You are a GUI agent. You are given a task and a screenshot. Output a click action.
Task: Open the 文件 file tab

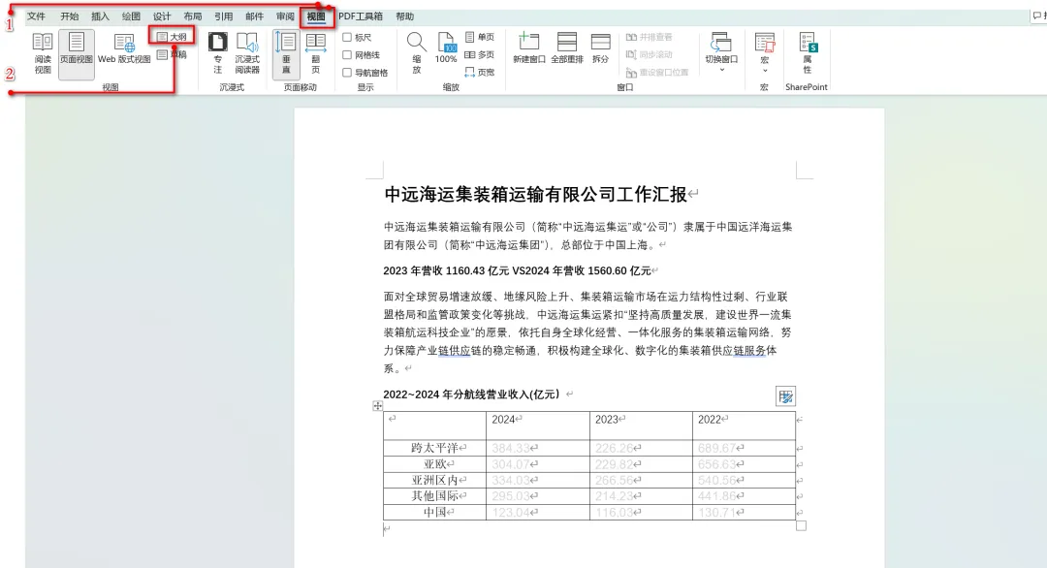tap(36, 16)
